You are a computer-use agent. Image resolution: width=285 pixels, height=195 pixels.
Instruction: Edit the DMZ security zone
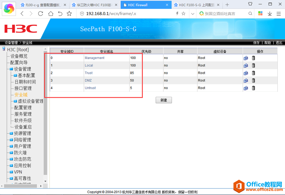coord(246,80)
